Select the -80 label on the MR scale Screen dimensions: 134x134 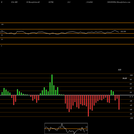coord(131,114)
